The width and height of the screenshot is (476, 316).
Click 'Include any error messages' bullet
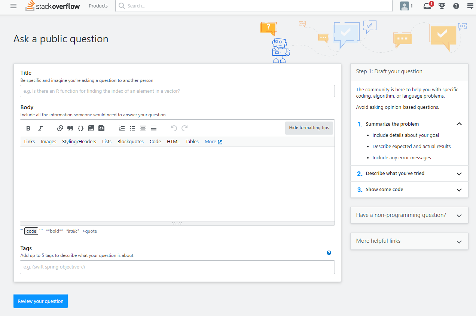tap(402, 158)
